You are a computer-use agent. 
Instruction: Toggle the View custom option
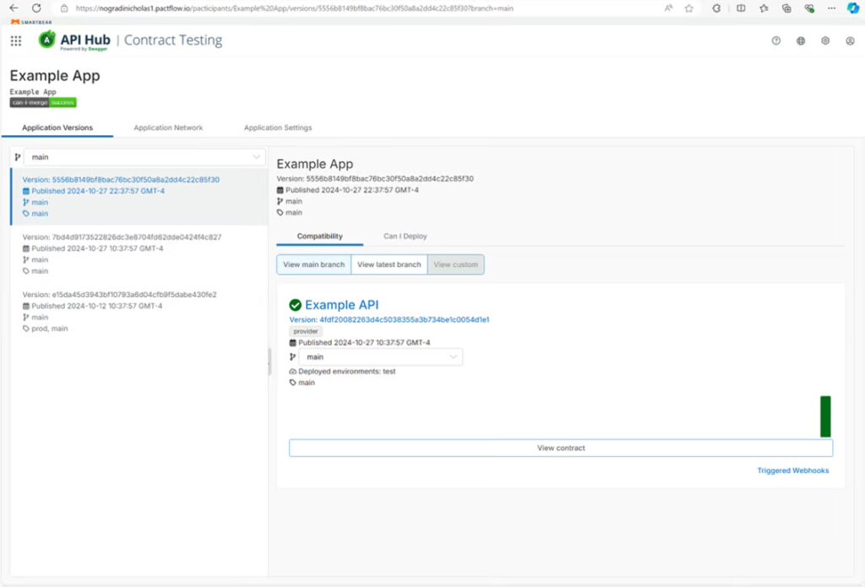point(455,264)
